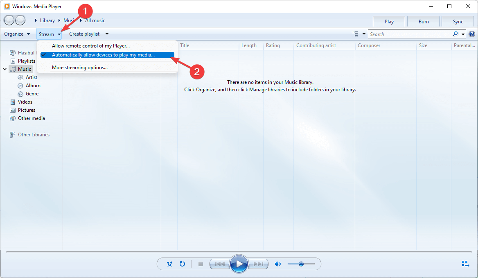Open Other media library
Viewport: 478px width, 278px height.
tap(32, 118)
